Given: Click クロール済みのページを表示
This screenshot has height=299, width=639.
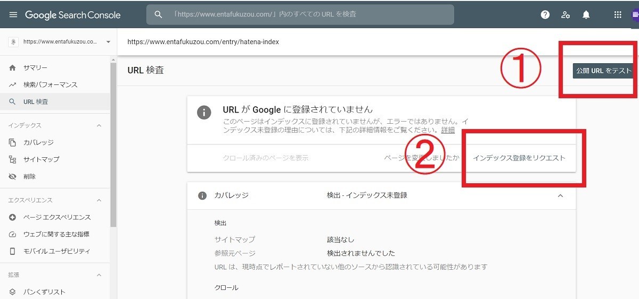Looking at the screenshot, I should coord(265,158).
